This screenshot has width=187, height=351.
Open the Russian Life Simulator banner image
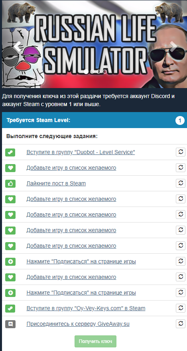click(94, 44)
